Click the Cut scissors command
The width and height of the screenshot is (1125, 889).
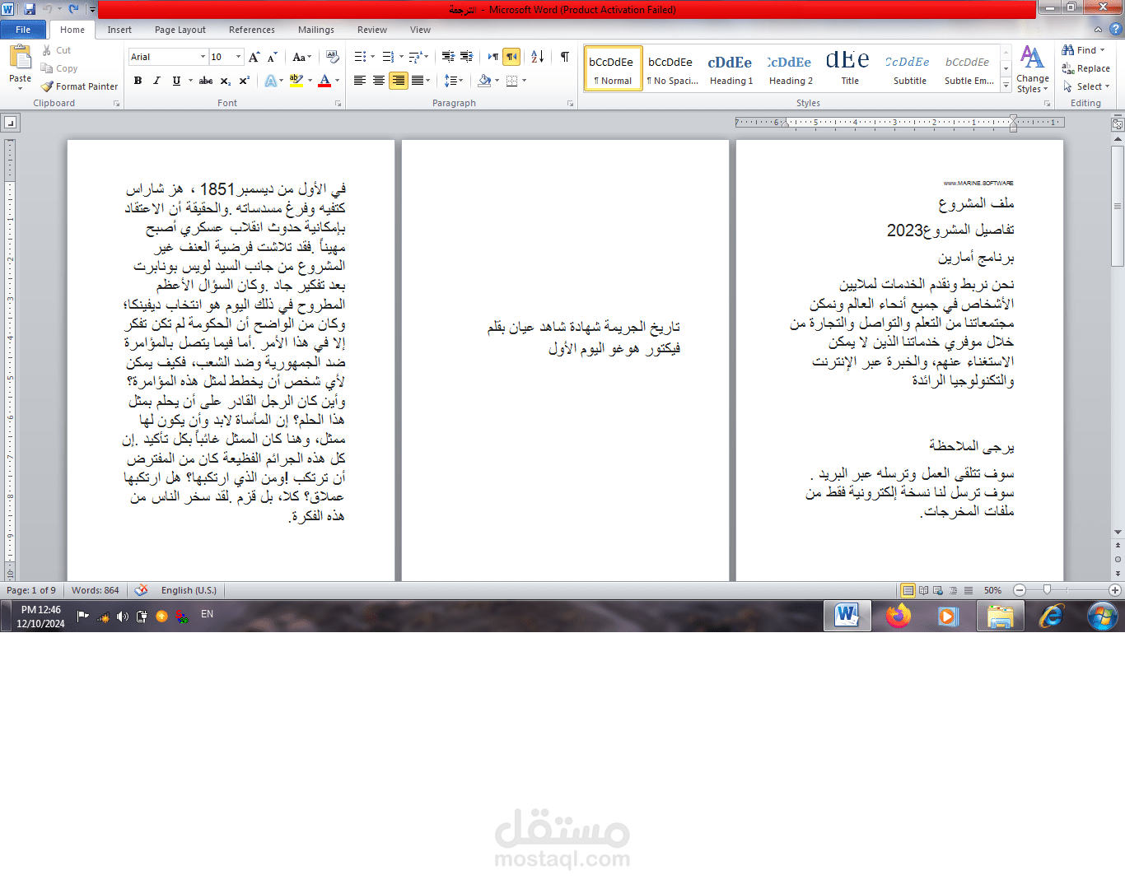(57, 50)
